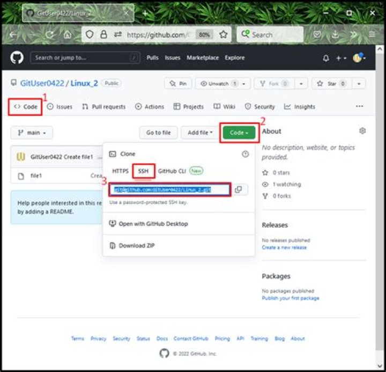Open the user avatar menu

click(359, 57)
